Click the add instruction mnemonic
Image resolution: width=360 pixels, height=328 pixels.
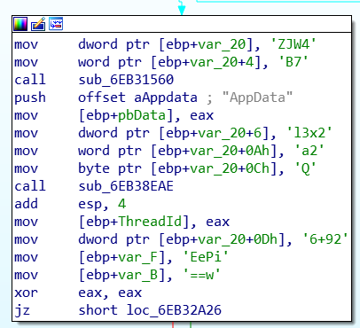pyautogui.click(x=26, y=204)
